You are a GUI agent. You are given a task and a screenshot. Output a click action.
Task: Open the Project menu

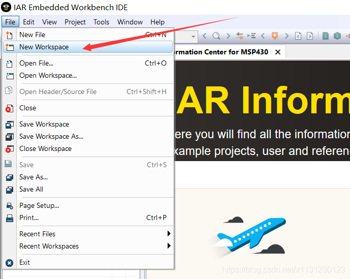[75, 22]
